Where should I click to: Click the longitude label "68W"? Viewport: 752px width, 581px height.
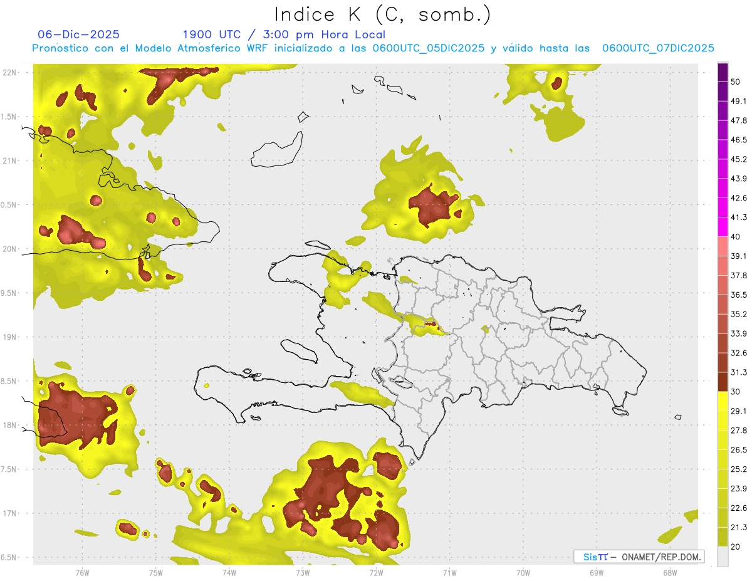669,572
